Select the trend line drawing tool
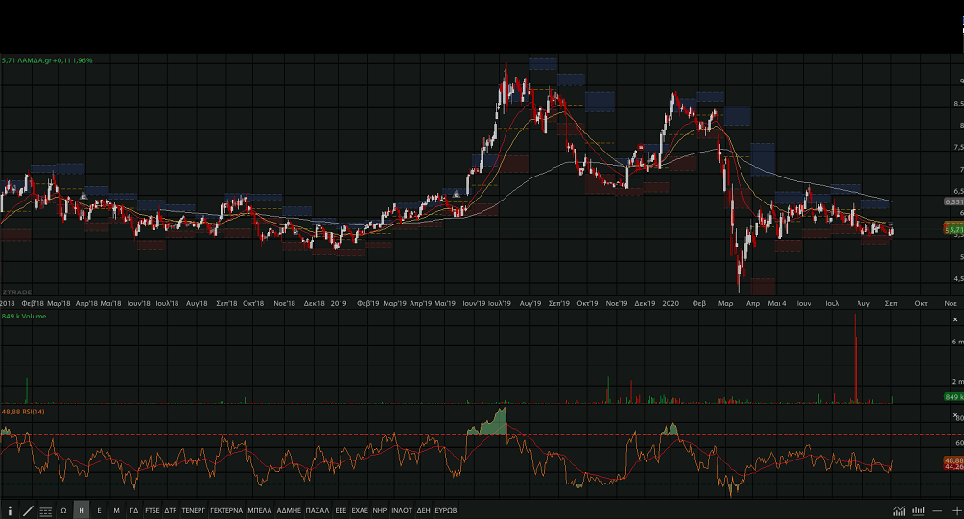Image resolution: width=964 pixels, height=519 pixels. pos(28,510)
